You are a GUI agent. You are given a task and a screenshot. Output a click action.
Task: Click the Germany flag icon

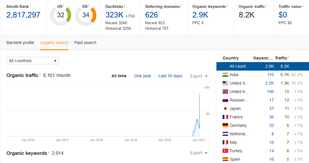(225, 125)
